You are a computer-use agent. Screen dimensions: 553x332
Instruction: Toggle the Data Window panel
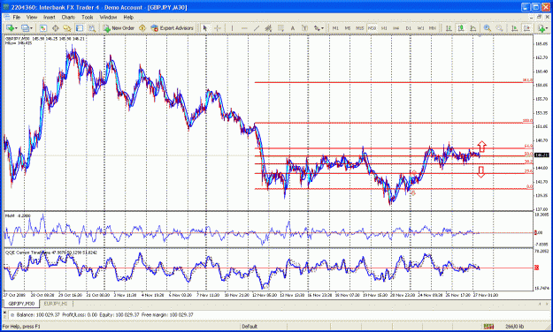pos(56,27)
